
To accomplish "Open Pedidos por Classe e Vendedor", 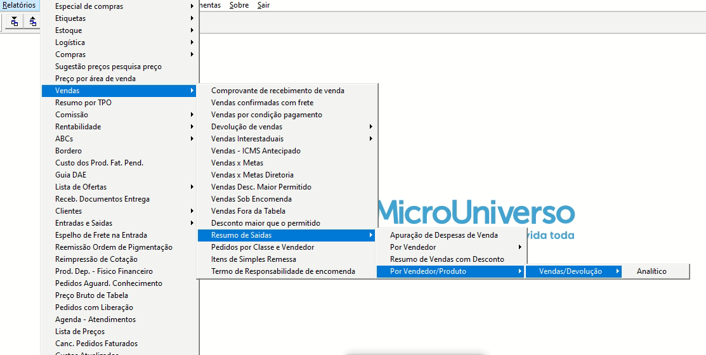I will (286, 247).
